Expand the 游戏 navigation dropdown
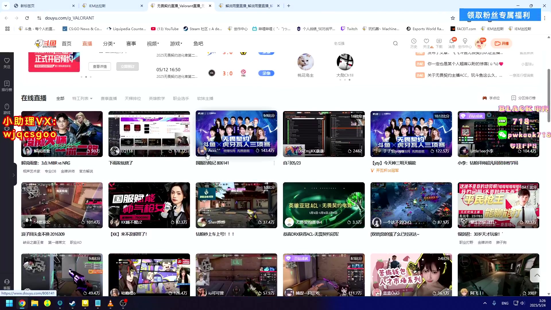This screenshot has height=310, width=551. [176, 44]
